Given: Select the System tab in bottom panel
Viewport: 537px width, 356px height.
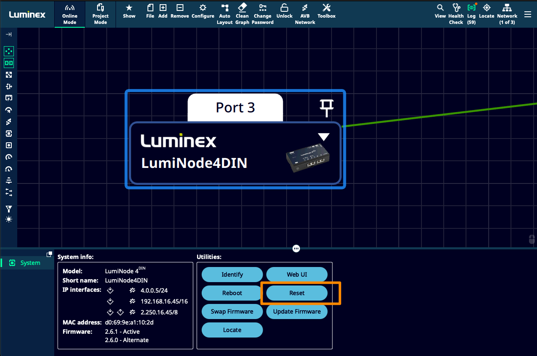Looking at the screenshot, I should point(28,263).
